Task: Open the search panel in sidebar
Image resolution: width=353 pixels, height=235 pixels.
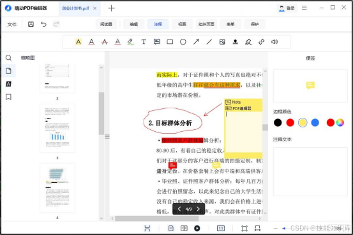Action: [8, 58]
